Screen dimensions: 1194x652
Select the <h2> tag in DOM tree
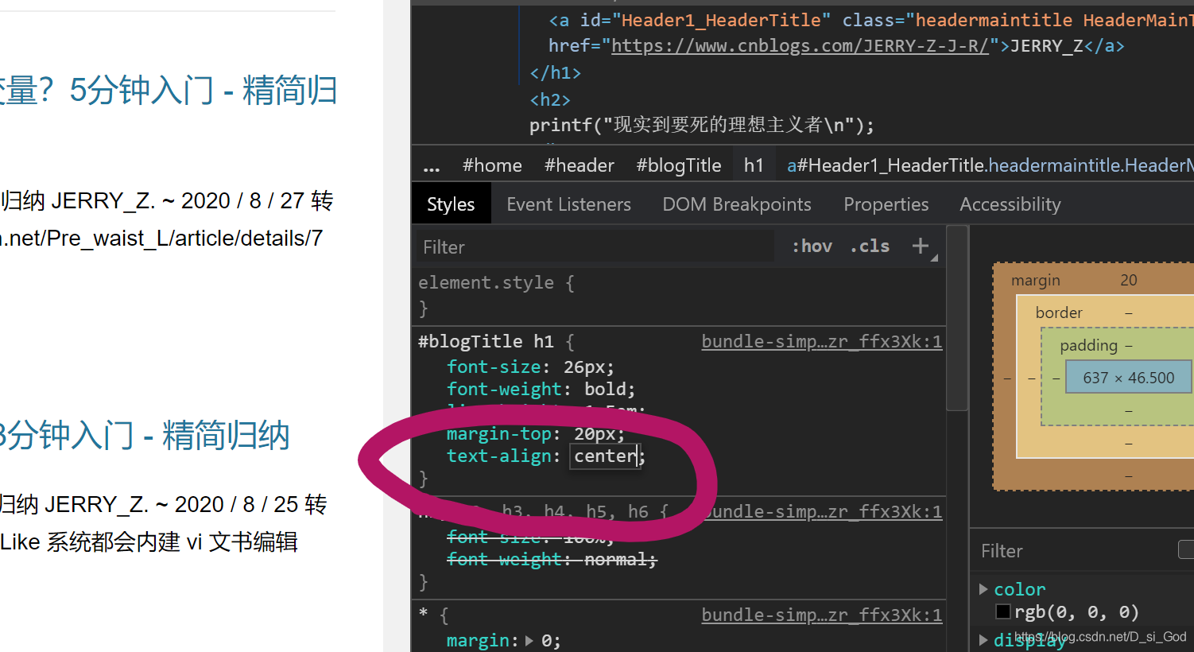point(550,99)
